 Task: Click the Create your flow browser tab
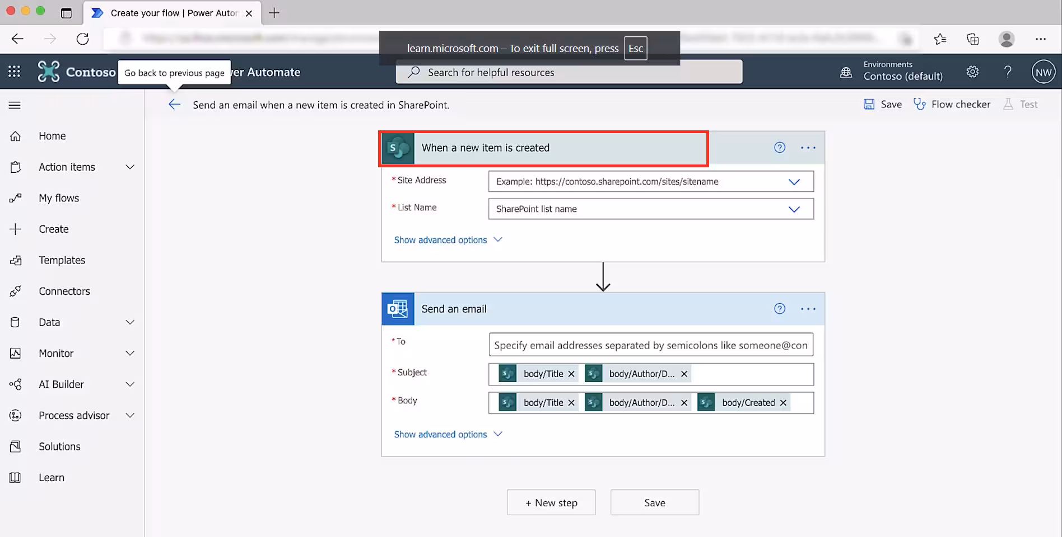coord(172,13)
